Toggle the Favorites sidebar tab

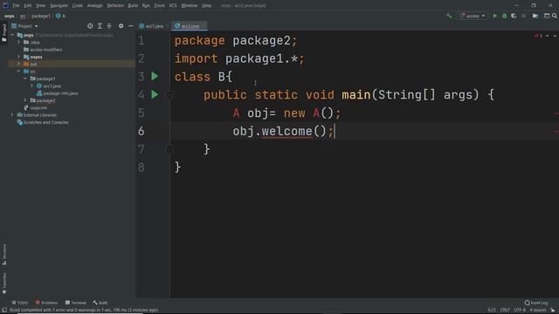coord(4,283)
